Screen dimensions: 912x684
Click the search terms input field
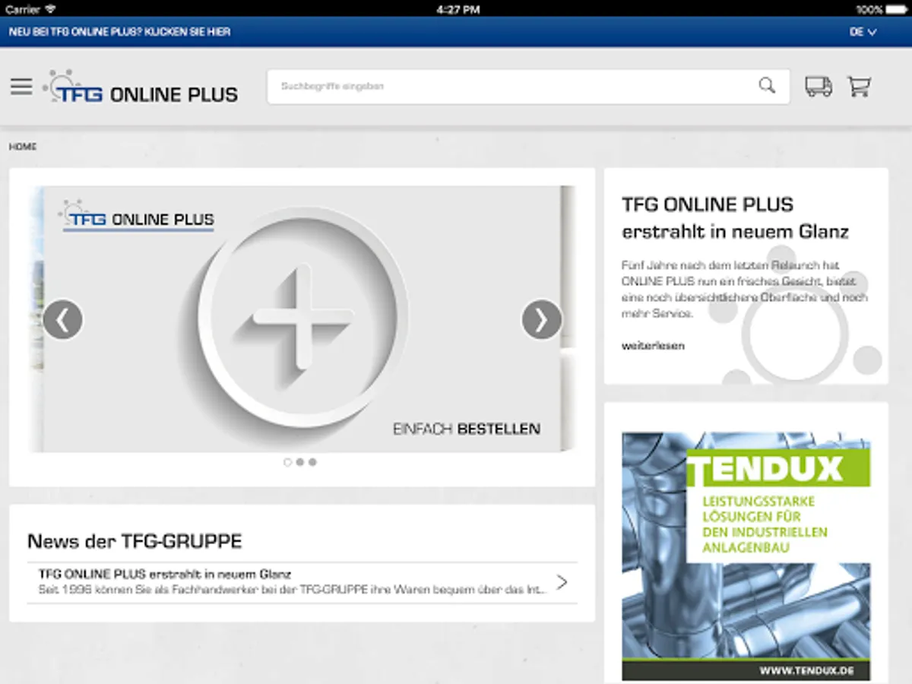coord(528,87)
